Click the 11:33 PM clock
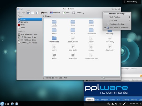The image size is (142, 106). point(134,104)
